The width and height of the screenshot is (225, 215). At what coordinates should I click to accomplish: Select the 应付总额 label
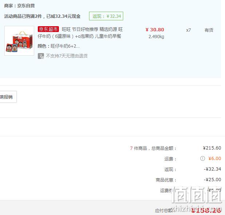pos(165,211)
